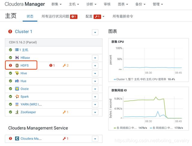Click HDFS red bad health status icon
Viewport: 192px width, 146px height.
pos(10,65)
